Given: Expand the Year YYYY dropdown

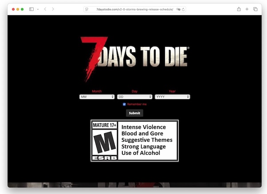Looking at the screenshot, I should coord(173,96).
